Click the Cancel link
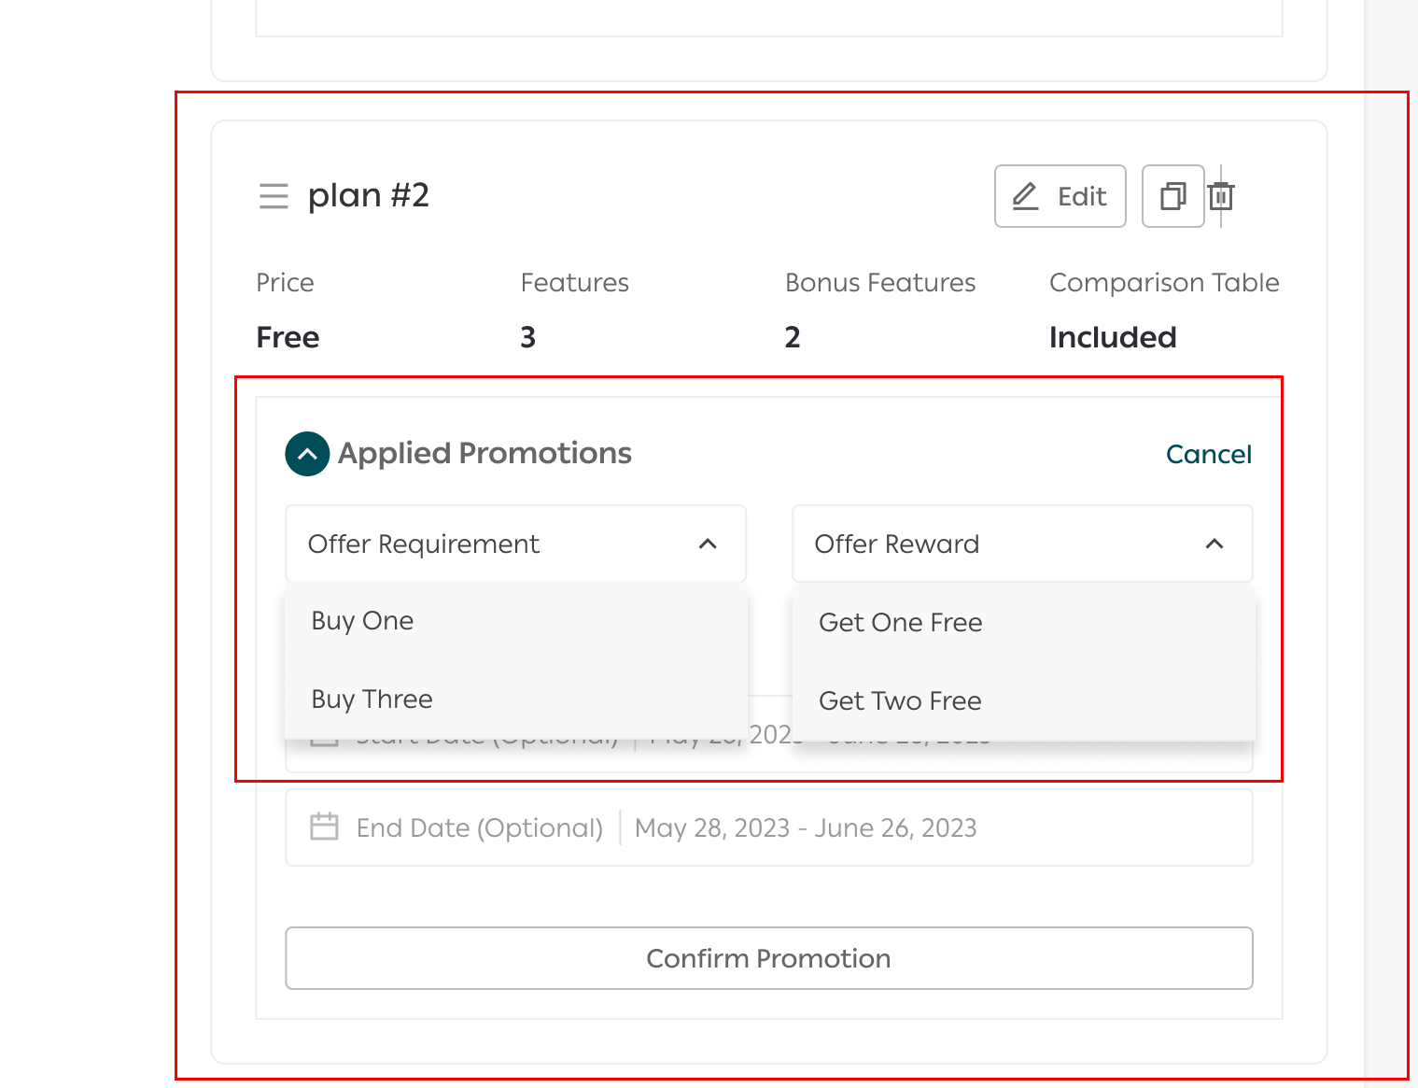Screen dimensions: 1418x1088 tap(1208, 454)
